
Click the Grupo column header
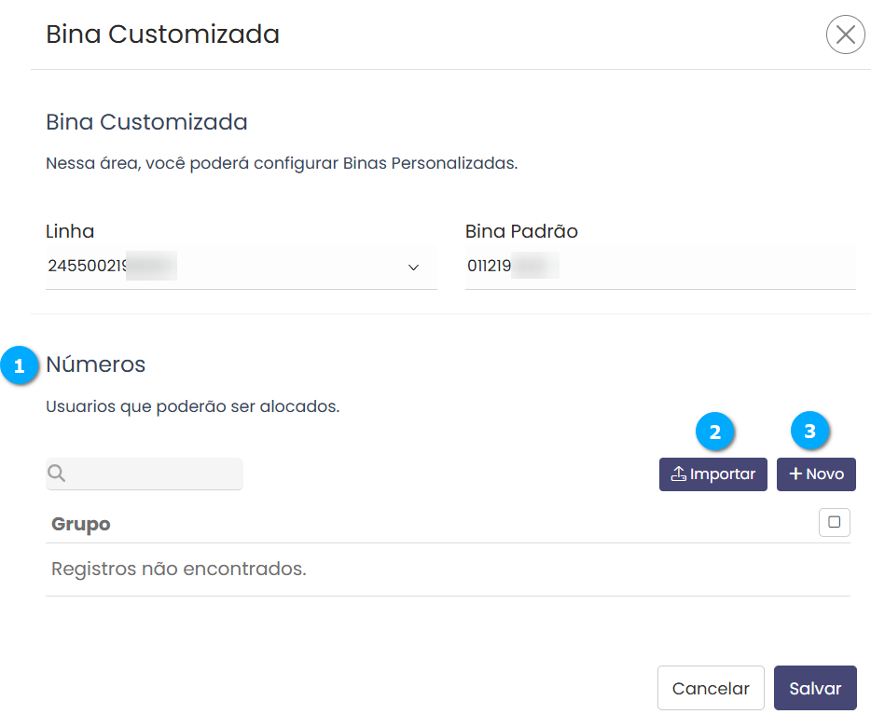click(81, 524)
